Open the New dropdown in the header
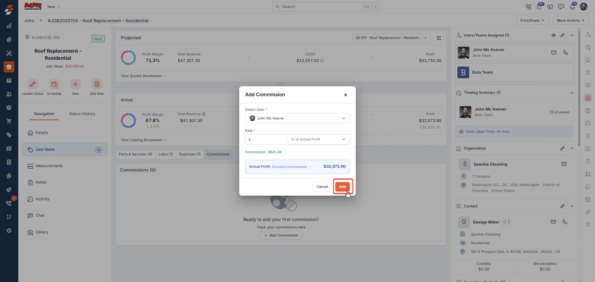 click(x=54, y=7)
